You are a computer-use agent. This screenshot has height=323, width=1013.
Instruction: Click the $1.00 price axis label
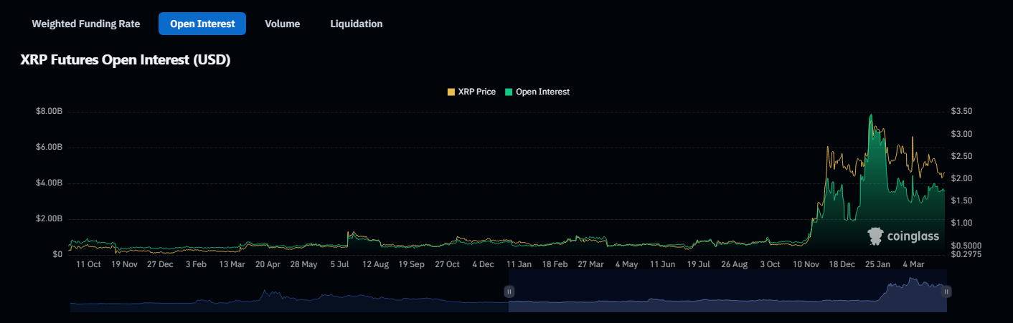coord(961,223)
